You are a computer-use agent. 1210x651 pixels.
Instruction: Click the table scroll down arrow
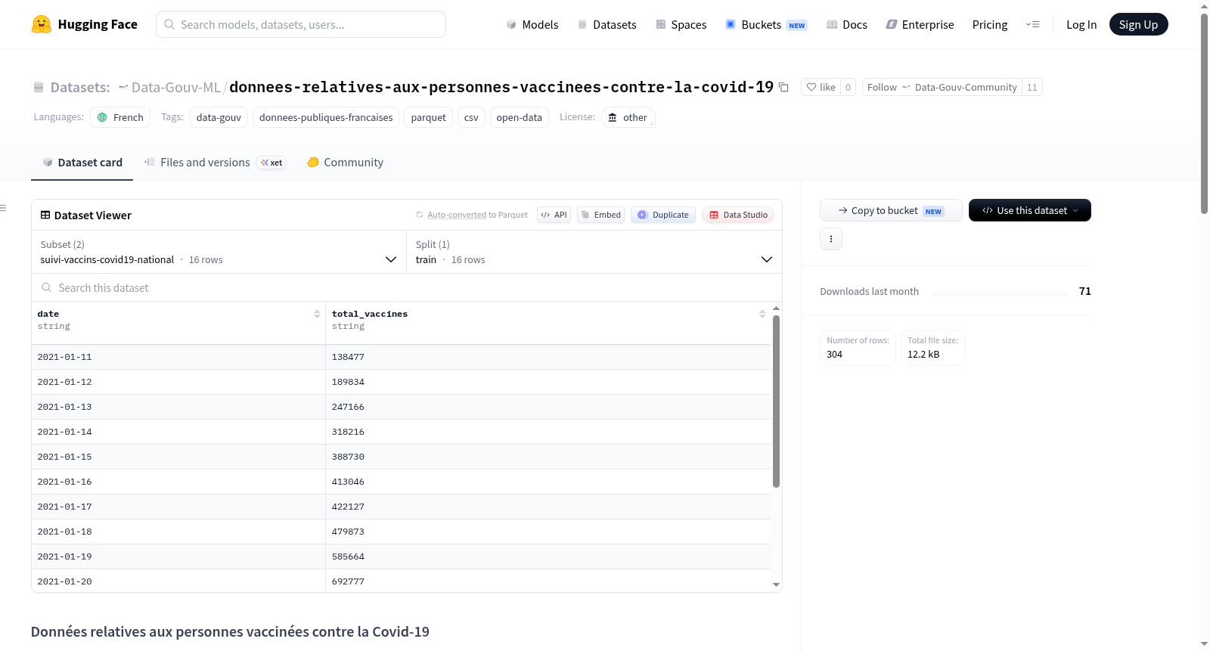coord(776,584)
